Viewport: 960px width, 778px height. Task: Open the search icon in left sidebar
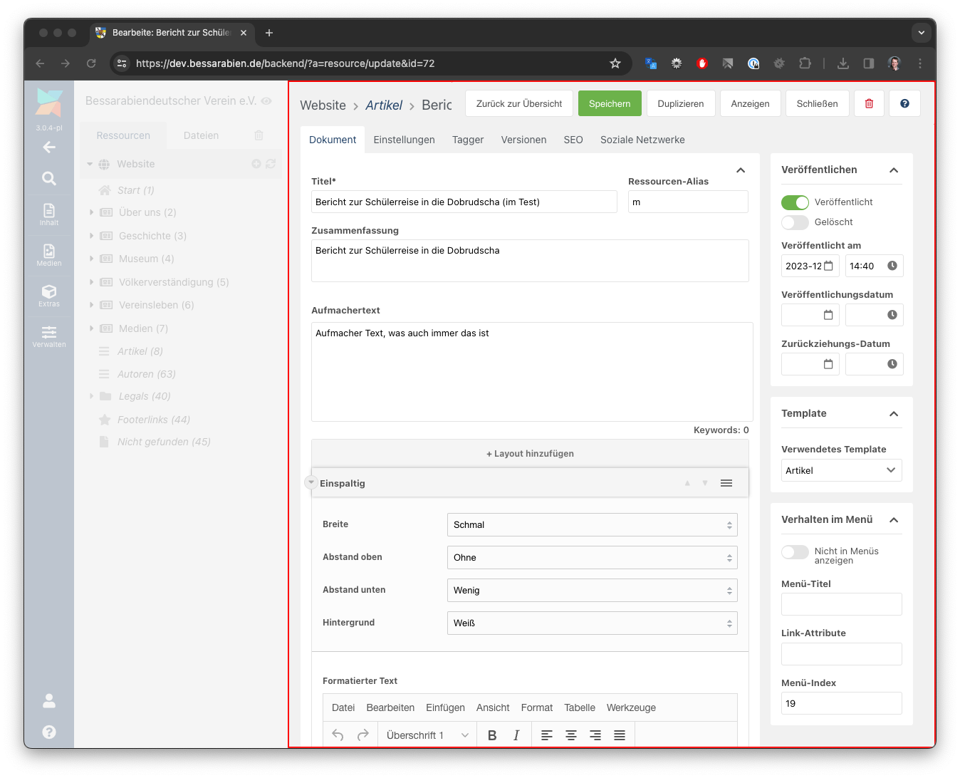pos(49,178)
